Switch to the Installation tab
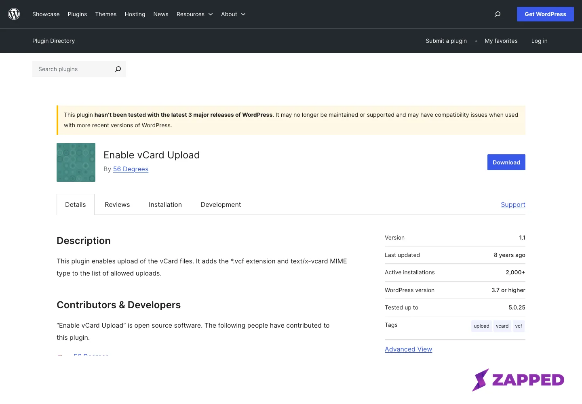The image size is (582, 404). (165, 204)
